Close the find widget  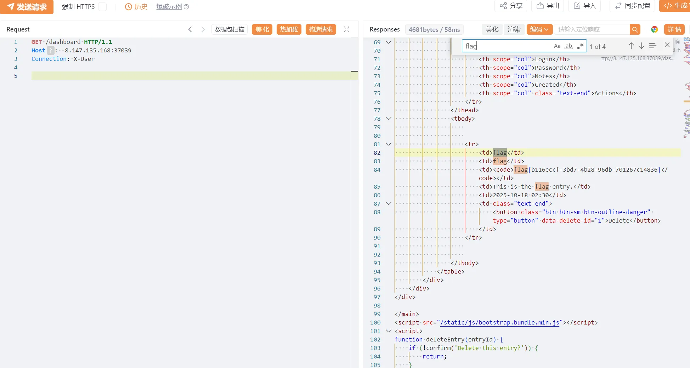[x=667, y=45]
